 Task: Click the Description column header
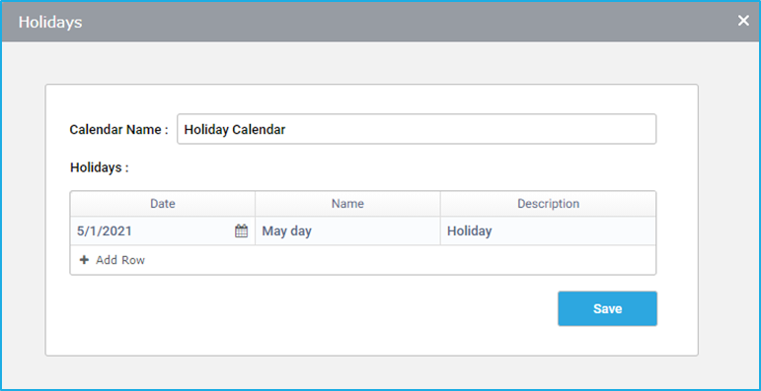(x=549, y=204)
